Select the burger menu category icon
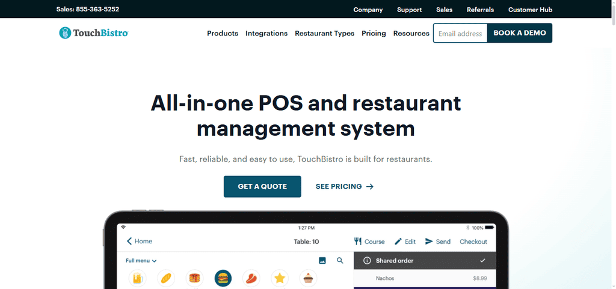 coord(223,278)
